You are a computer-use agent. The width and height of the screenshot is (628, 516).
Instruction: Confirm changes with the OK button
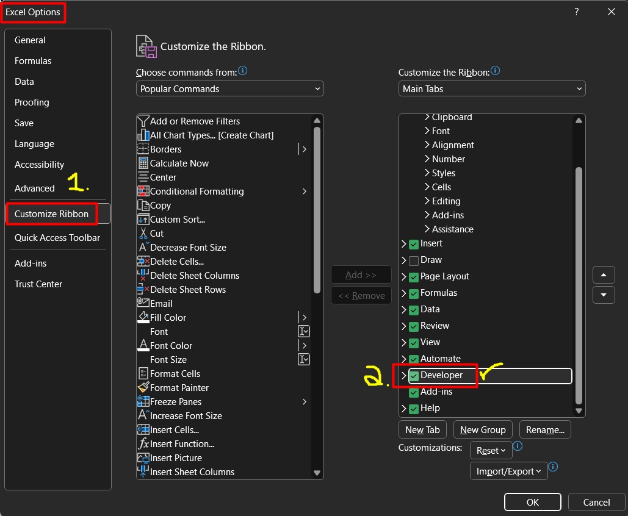tap(532, 502)
